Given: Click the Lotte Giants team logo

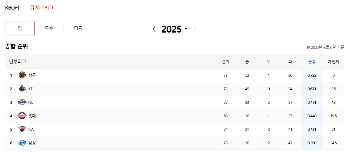Looking at the screenshot, I should (22, 116).
